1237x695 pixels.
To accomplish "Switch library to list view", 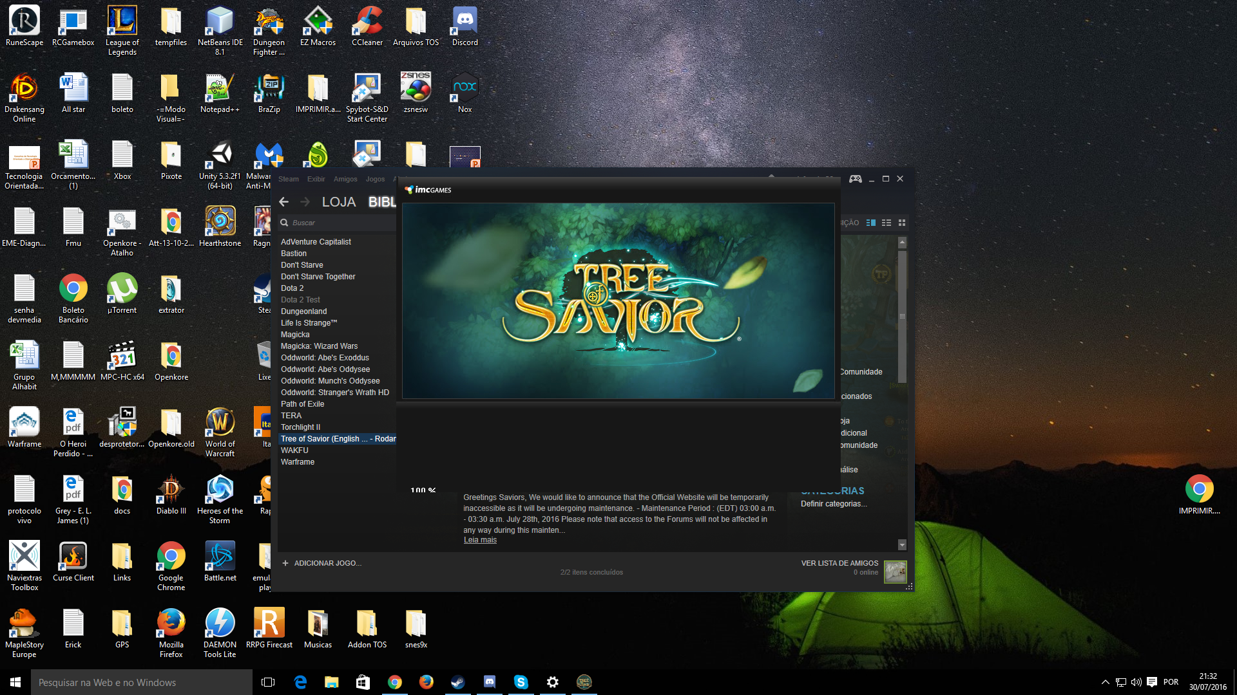I will pos(887,223).
